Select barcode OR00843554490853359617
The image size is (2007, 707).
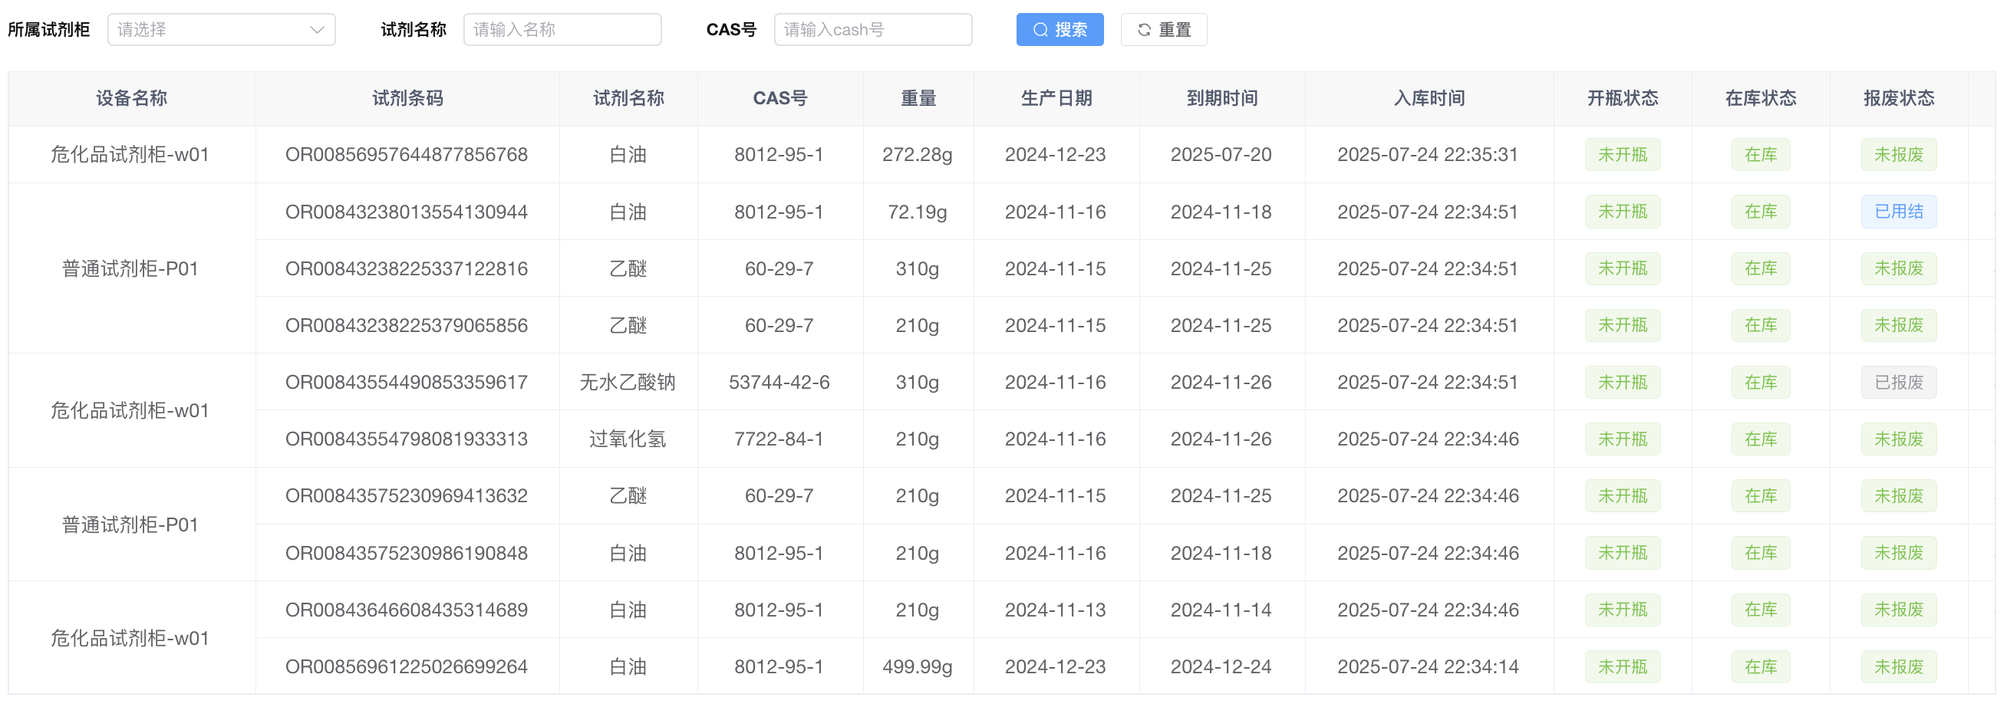point(407,383)
